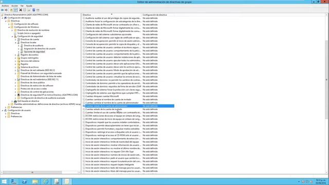Select Inicio de sesión interactivo: no requerir Ctrl+Alt+Supr
Image resolution: width=329 pixels, height=185 pixels.
click(x=109, y=152)
